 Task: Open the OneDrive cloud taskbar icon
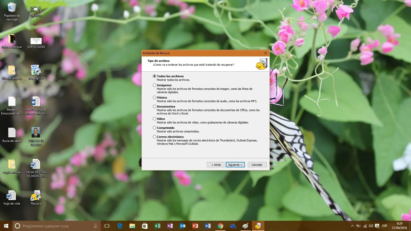click(233, 226)
